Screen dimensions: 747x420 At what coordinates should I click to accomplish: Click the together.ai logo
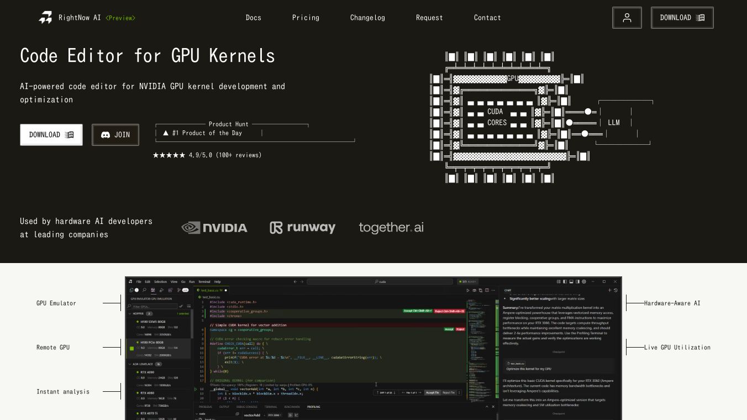point(391,228)
